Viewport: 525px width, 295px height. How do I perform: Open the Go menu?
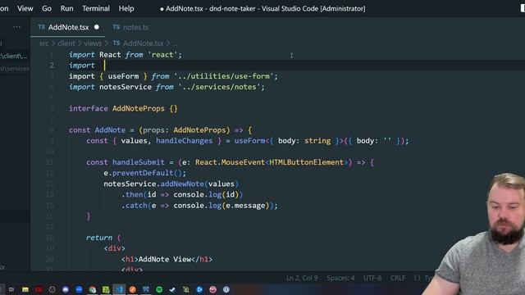[x=47, y=8]
